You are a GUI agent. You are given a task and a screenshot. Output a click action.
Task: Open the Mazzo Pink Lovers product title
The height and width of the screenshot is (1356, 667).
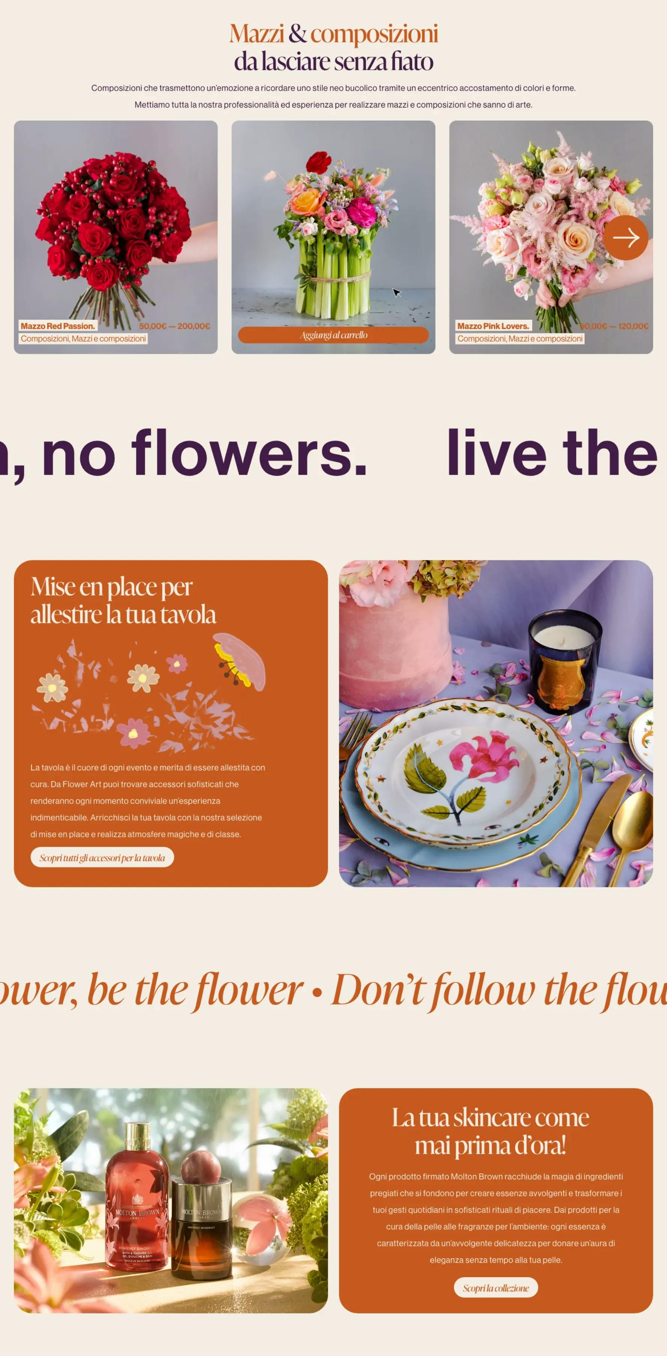tap(493, 326)
